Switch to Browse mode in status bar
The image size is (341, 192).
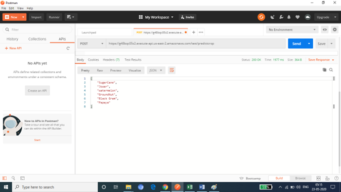coord(301,178)
